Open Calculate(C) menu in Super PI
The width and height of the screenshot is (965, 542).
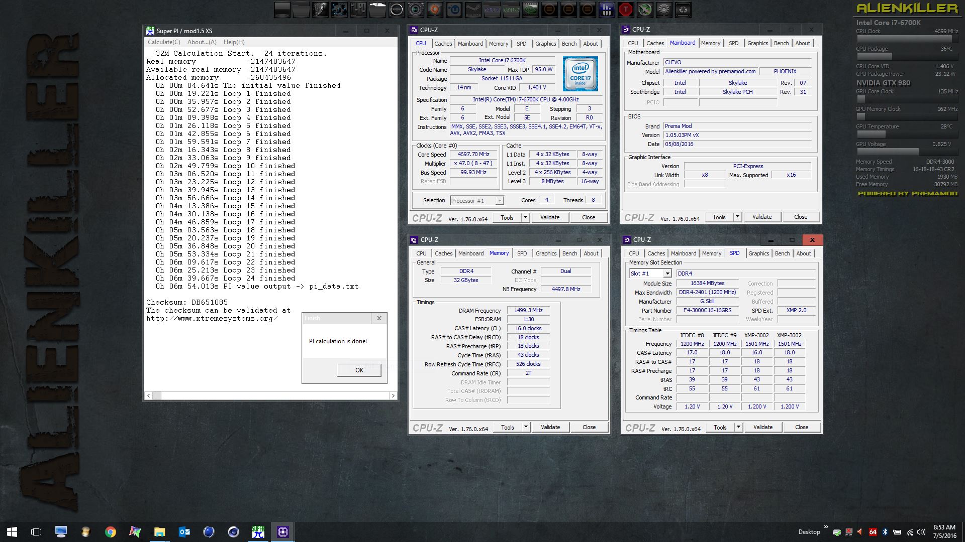[x=164, y=42]
